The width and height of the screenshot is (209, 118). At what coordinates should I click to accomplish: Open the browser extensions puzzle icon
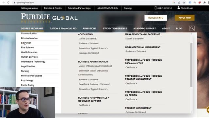pos(204,3)
